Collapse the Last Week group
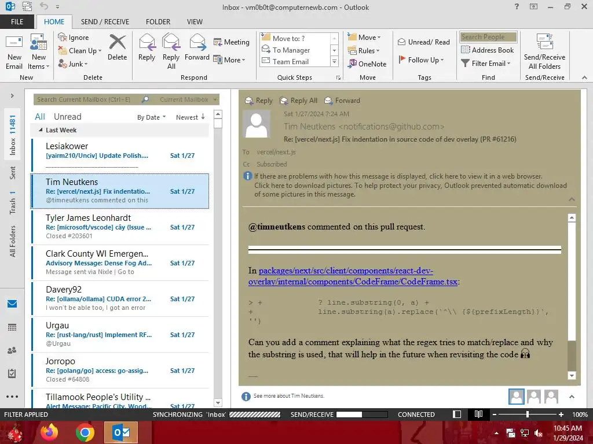The image size is (593, 444). [41, 130]
